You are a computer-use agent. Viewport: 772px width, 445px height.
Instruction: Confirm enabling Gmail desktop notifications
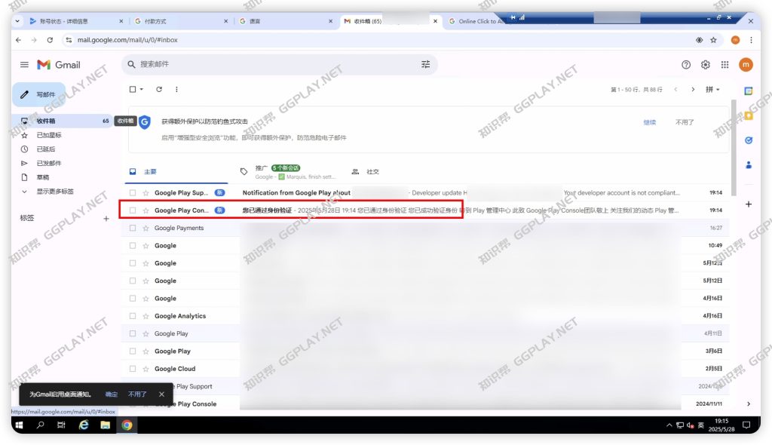pos(112,394)
